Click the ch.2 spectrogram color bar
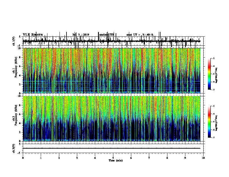Screen dimensions: 229x177 (x=209, y=122)
